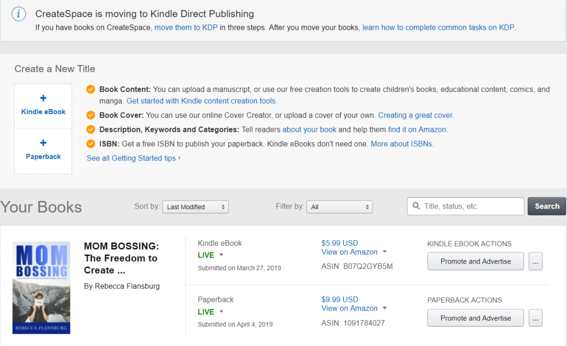Click the orange checkmark beside Book Cover
Image resolution: width=567 pixels, height=346 pixels.
(90, 115)
